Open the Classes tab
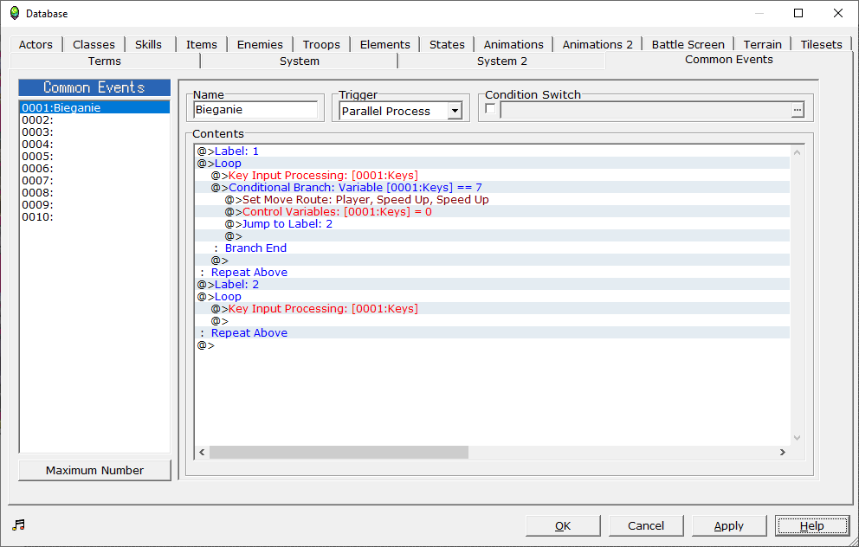Image resolution: width=859 pixels, height=547 pixels. [x=94, y=44]
